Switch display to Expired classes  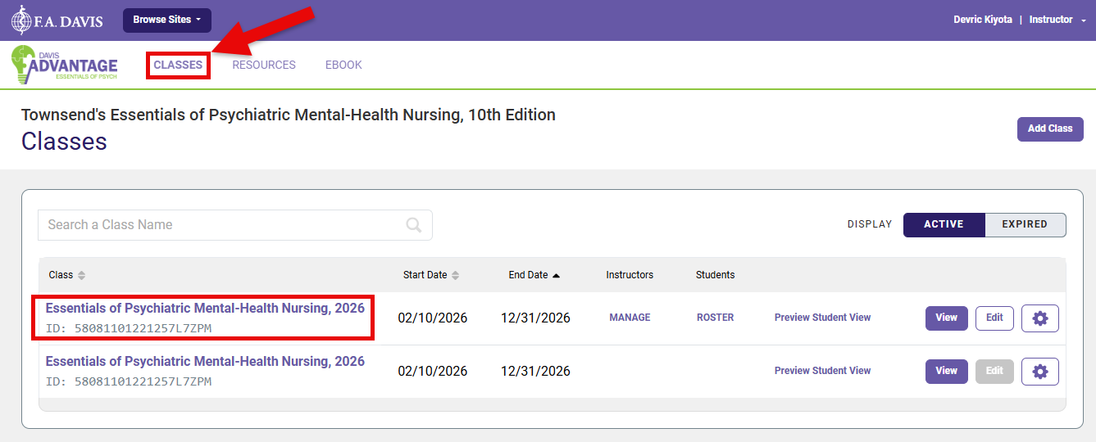[x=1025, y=224]
